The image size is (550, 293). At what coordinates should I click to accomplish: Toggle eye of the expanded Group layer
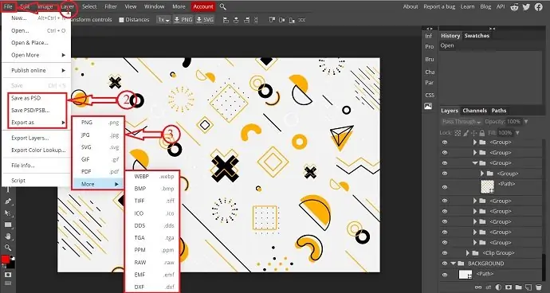point(445,163)
